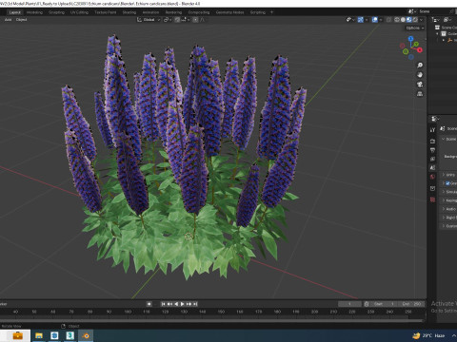Expand the Rigid Body World panel
457x342 pixels.
pos(449,218)
